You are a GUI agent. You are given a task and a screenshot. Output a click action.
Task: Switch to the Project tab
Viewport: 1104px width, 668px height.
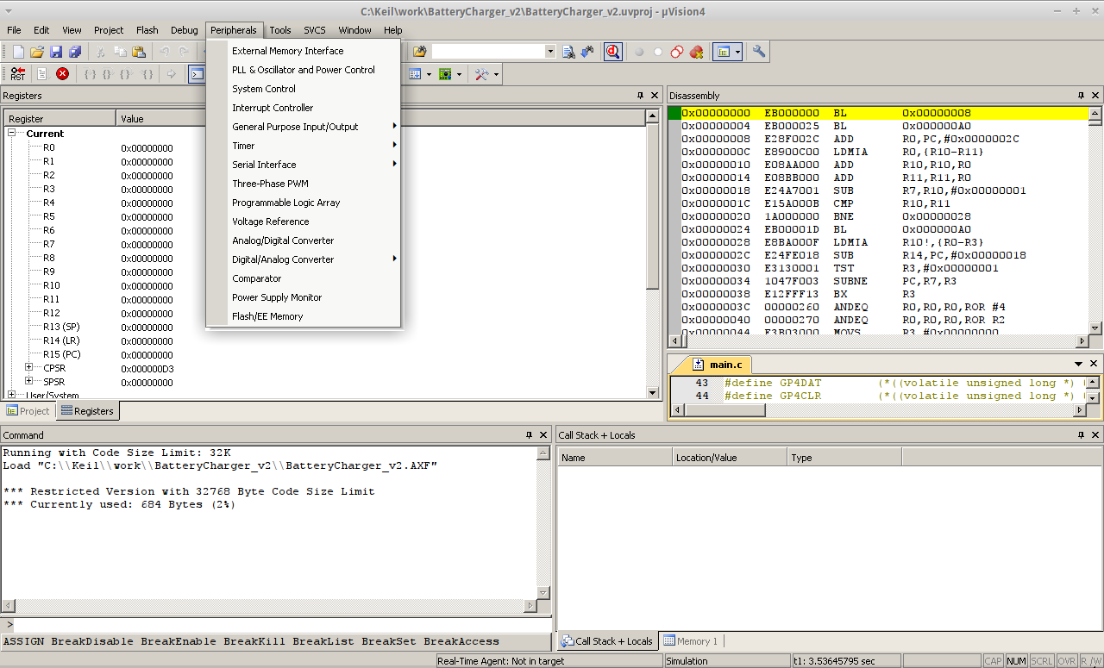click(28, 411)
